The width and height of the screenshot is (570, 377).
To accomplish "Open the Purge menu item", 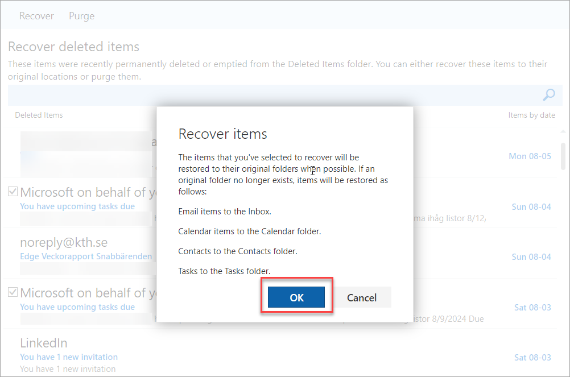I will pos(81,15).
